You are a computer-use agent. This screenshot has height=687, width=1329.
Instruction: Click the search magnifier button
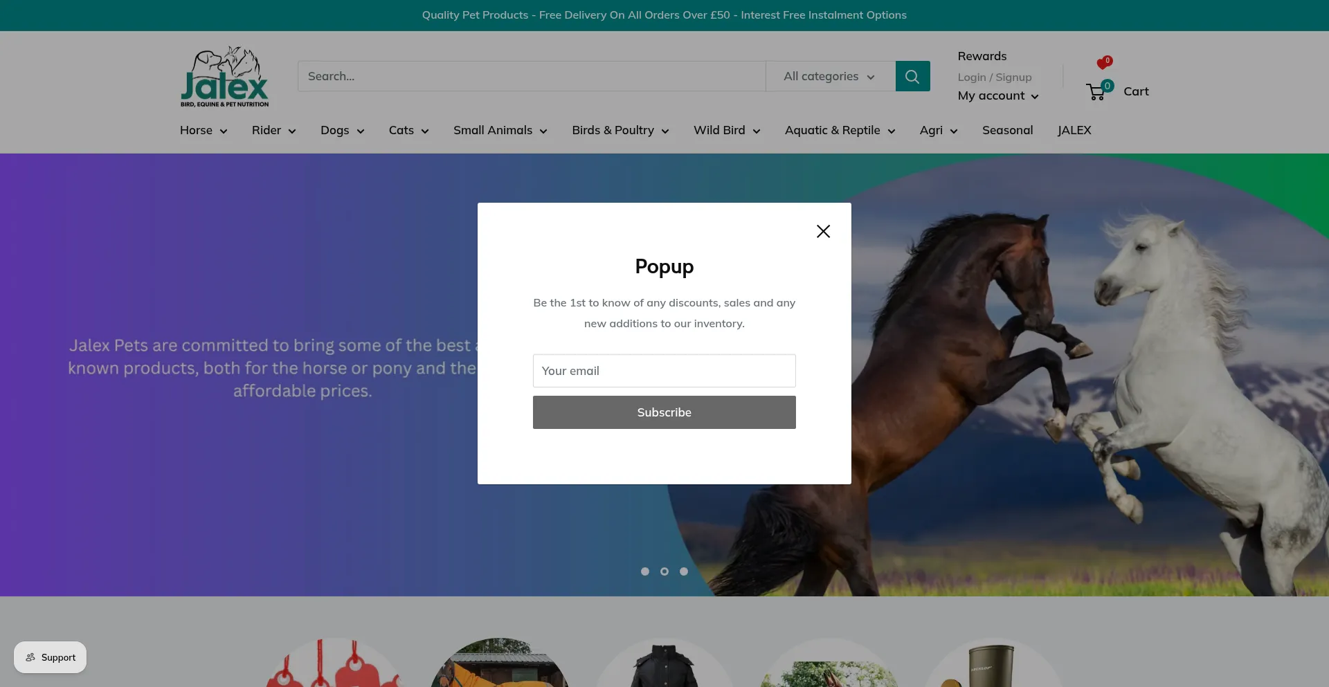click(912, 76)
